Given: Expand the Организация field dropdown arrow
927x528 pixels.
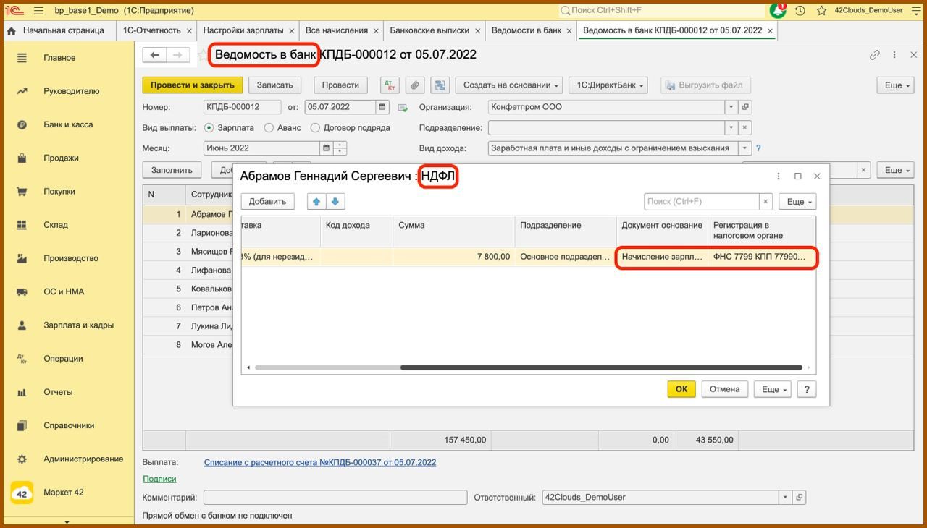Looking at the screenshot, I should tap(730, 107).
